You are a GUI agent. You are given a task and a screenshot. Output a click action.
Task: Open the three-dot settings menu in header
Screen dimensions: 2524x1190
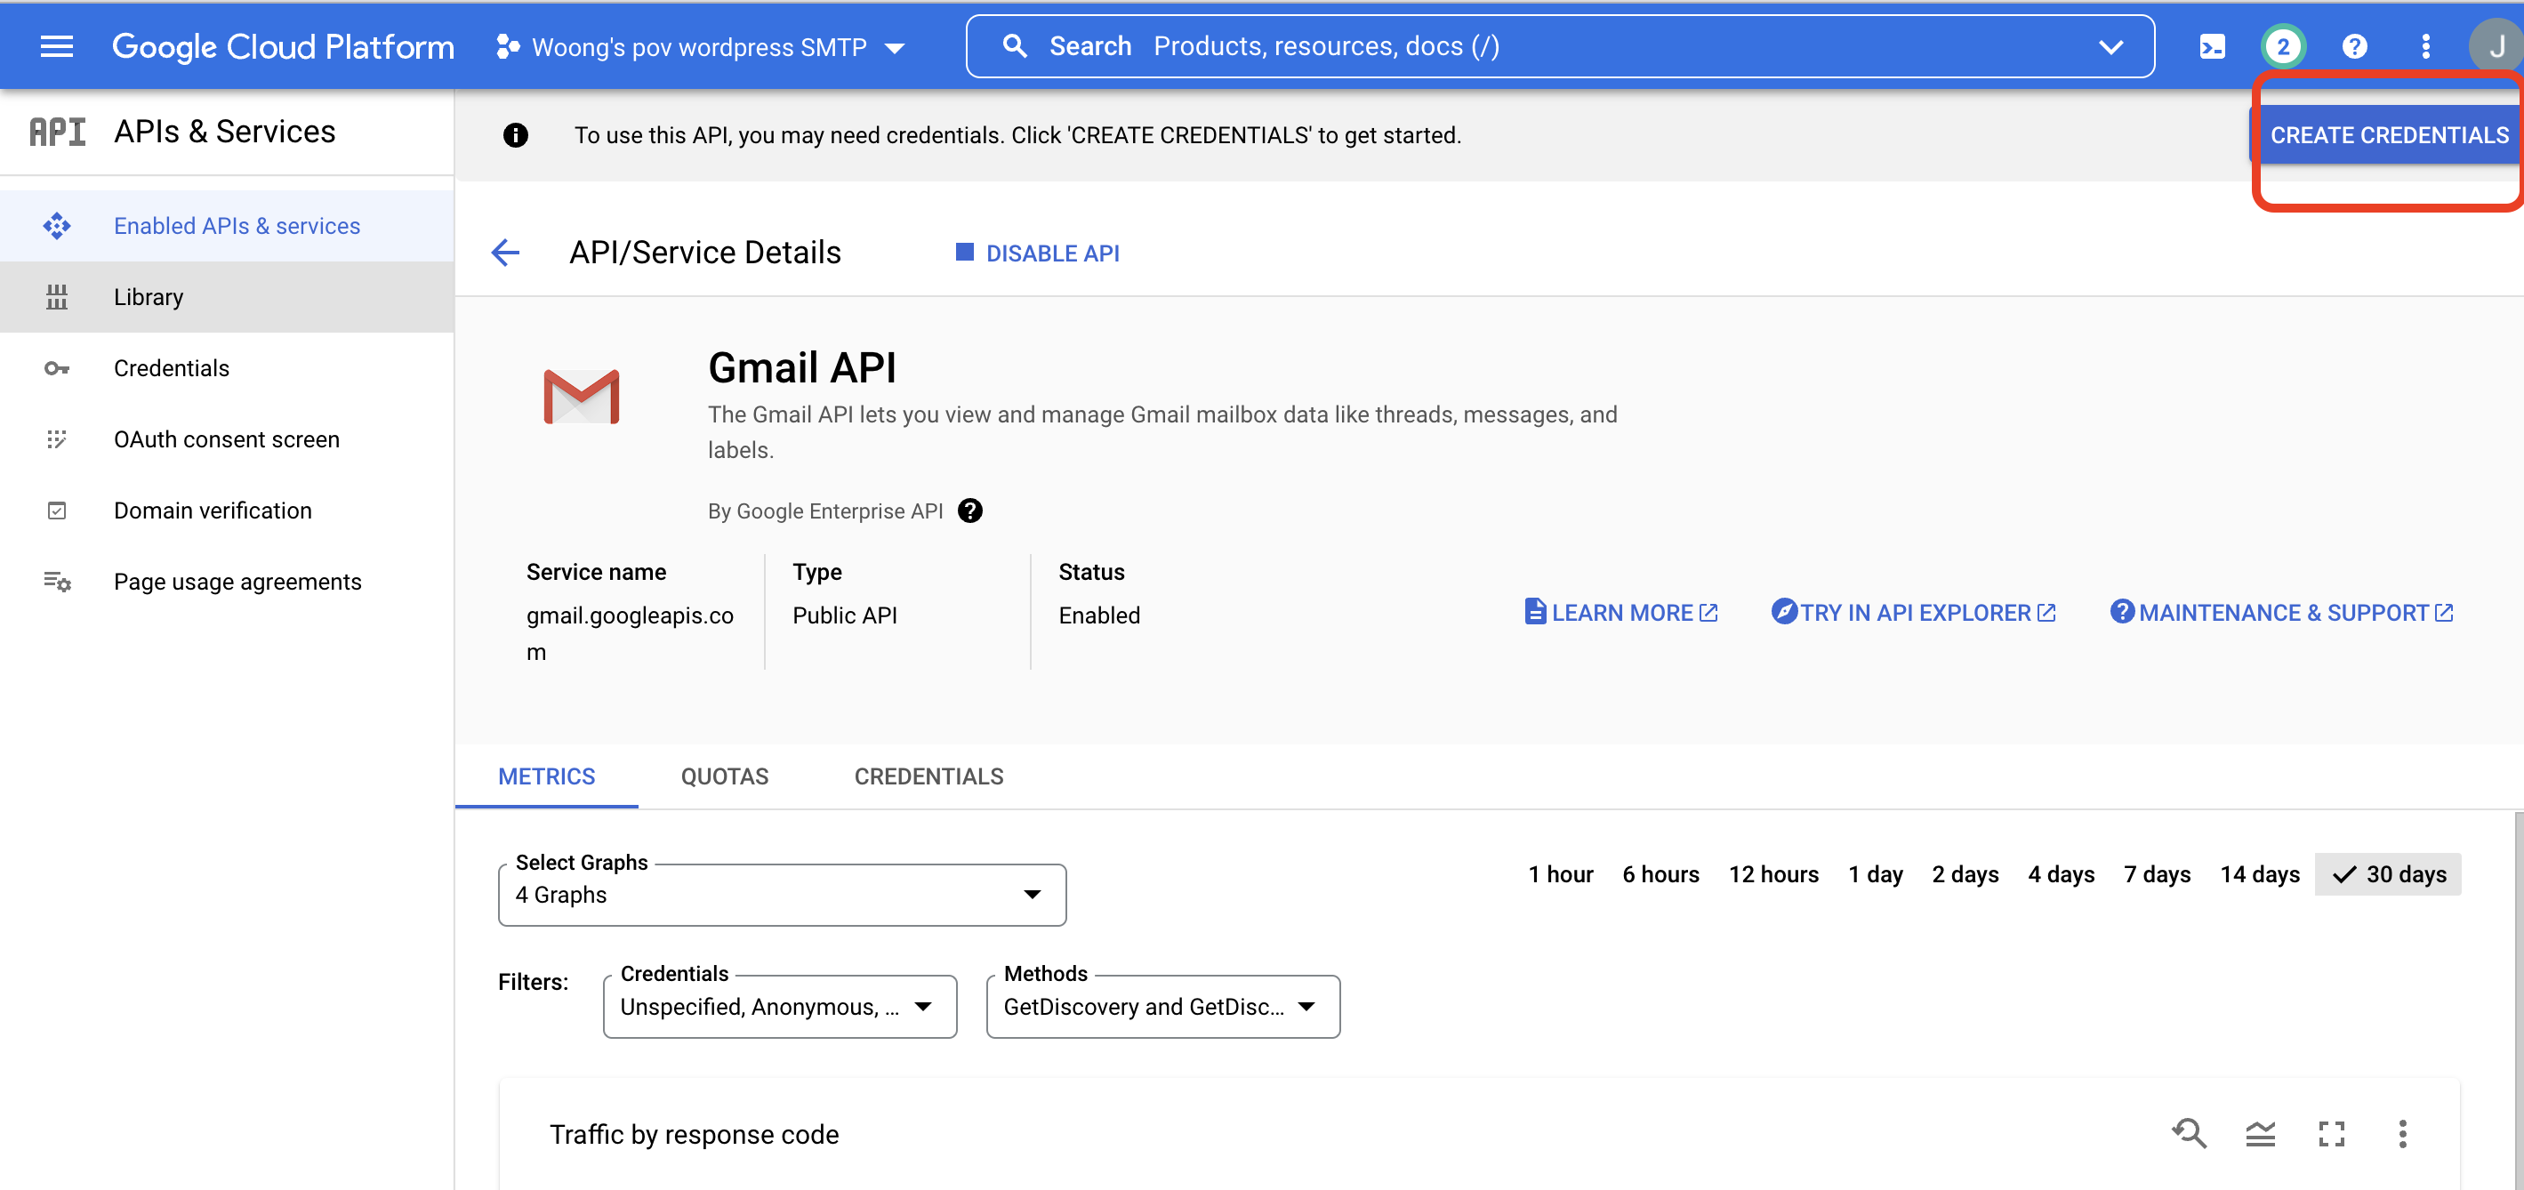[x=2425, y=46]
